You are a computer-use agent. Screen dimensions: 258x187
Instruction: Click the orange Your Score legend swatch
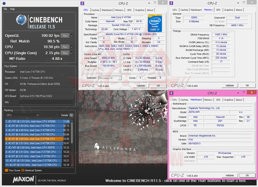pos(6,170)
